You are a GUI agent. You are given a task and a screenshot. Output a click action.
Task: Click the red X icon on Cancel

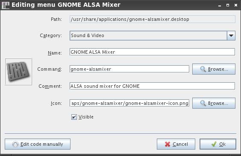click(168, 144)
